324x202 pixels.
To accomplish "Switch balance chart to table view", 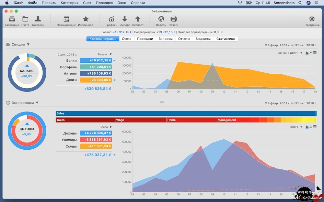I will pyautogui.click(x=315, y=53).
